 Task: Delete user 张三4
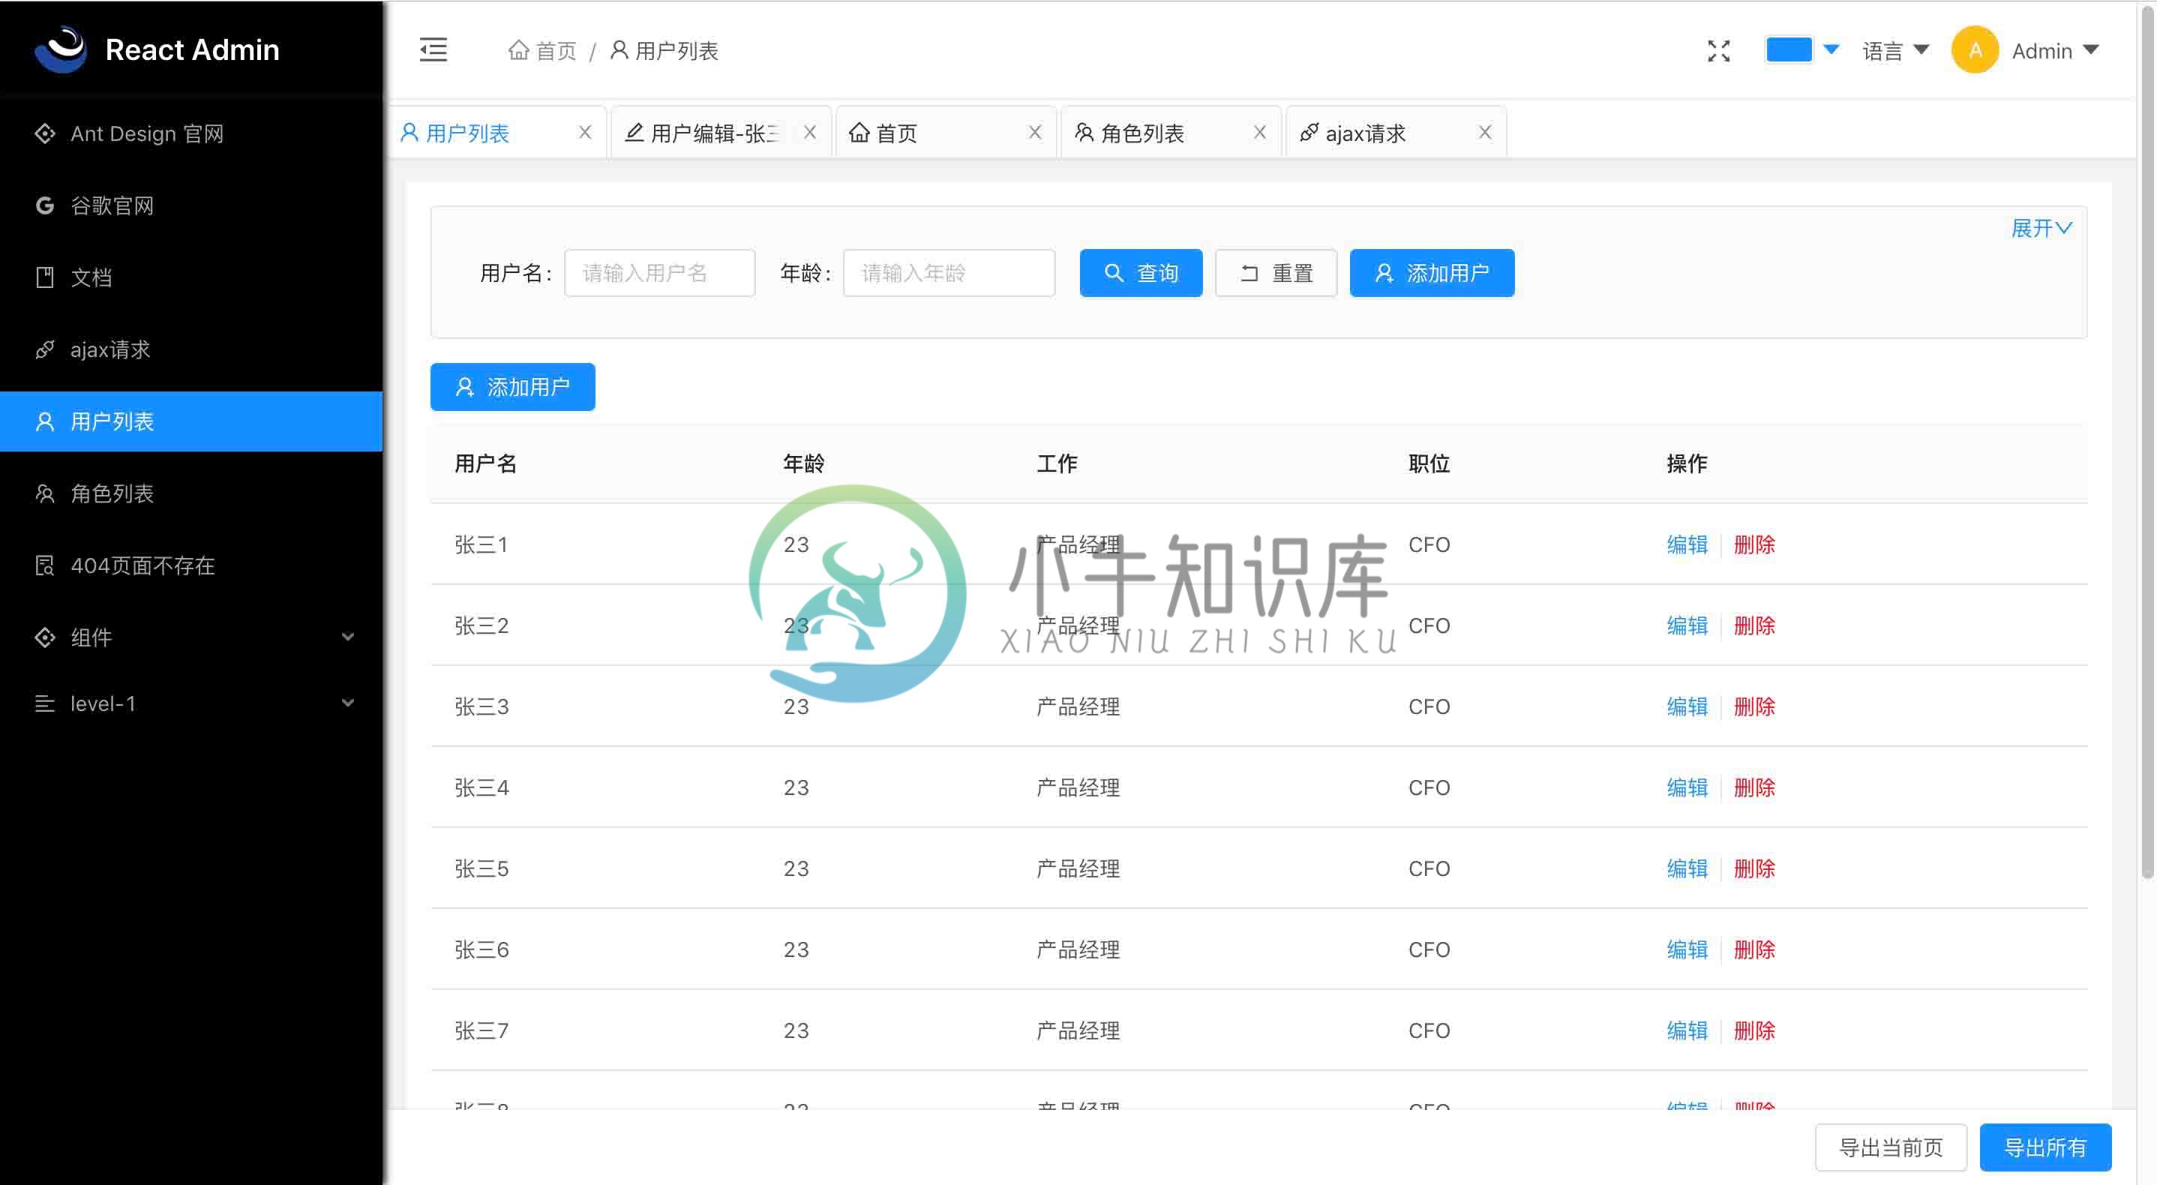[x=1754, y=788]
